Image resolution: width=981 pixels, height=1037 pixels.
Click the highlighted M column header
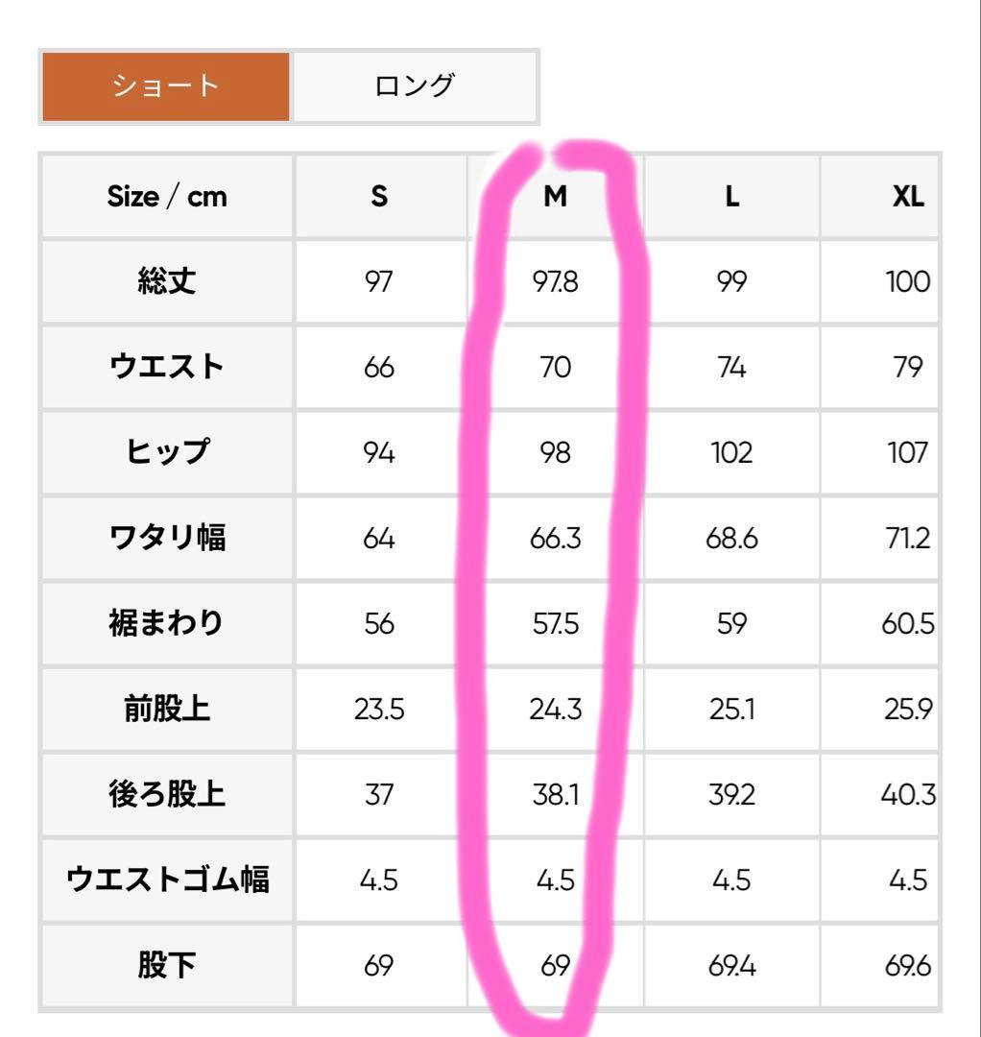(555, 197)
